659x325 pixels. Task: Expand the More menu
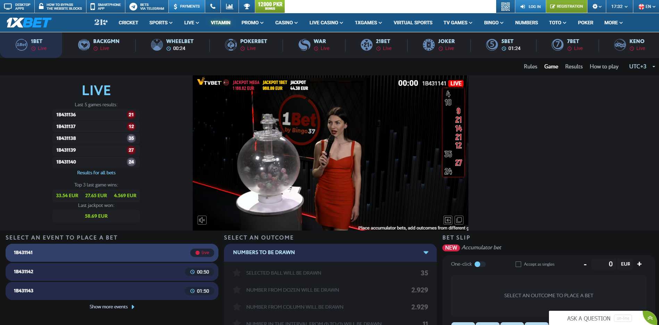(614, 23)
